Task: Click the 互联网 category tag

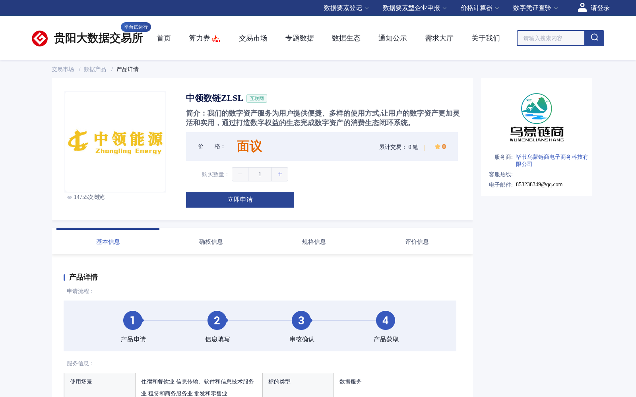Action: [x=257, y=98]
